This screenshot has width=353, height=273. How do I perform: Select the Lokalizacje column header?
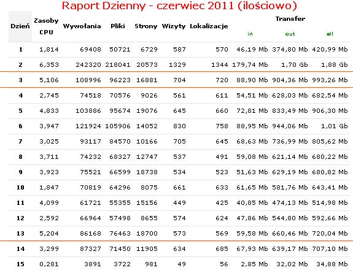pyautogui.click(x=209, y=26)
